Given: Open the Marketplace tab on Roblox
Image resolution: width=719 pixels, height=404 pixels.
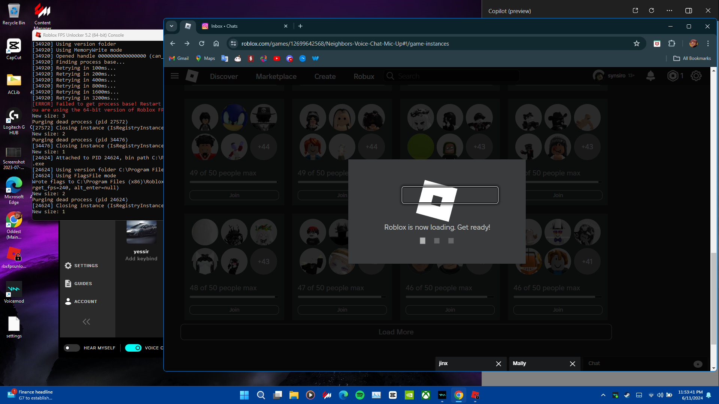Looking at the screenshot, I should point(276,76).
